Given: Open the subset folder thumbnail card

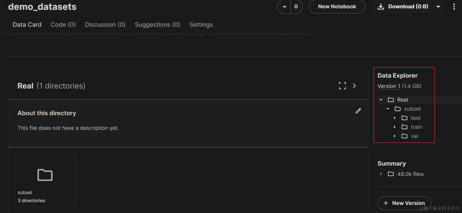Looking at the screenshot, I should (x=45, y=180).
